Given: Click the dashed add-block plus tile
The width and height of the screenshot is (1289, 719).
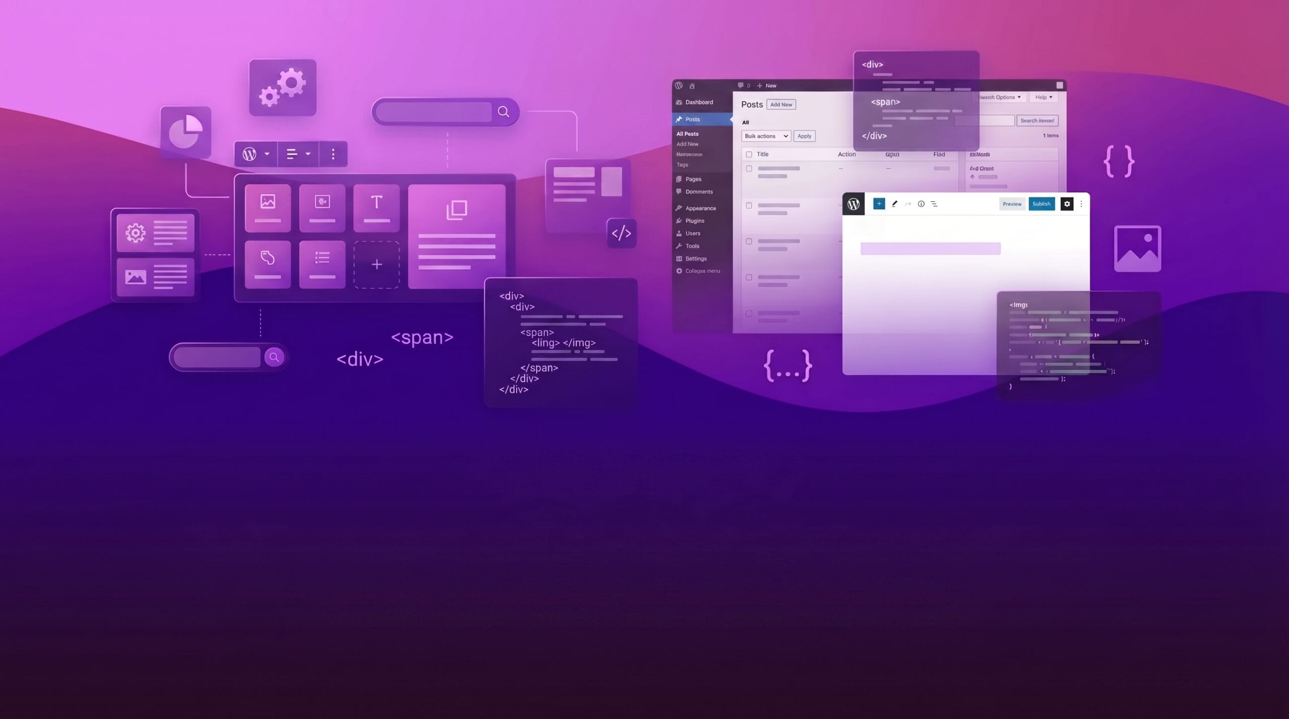Looking at the screenshot, I should click(377, 264).
